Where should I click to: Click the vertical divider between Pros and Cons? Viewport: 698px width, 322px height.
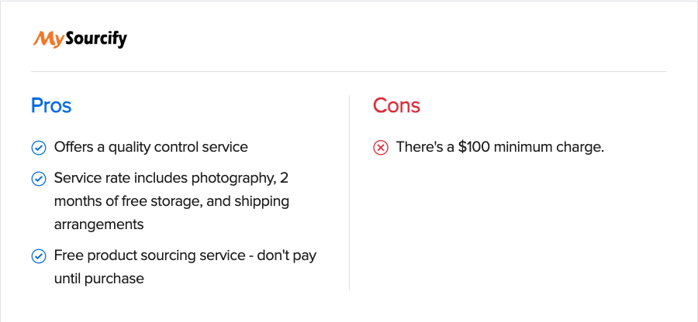pyautogui.click(x=350, y=193)
